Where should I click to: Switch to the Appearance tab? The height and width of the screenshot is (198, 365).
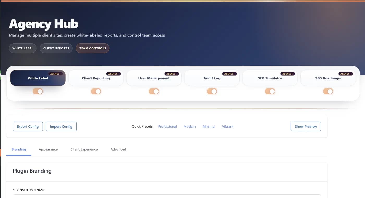pos(48,149)
